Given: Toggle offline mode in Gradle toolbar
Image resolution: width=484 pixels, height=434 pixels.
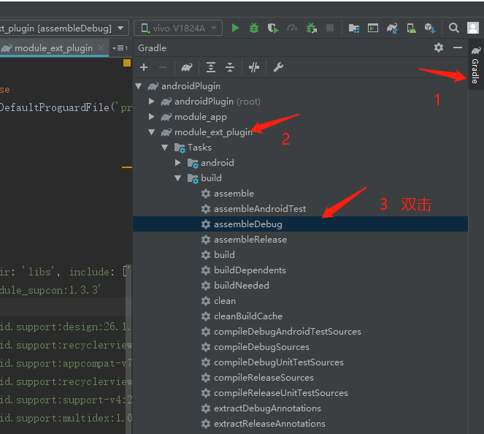Looking at the screenshot, I should pos(254,67).
